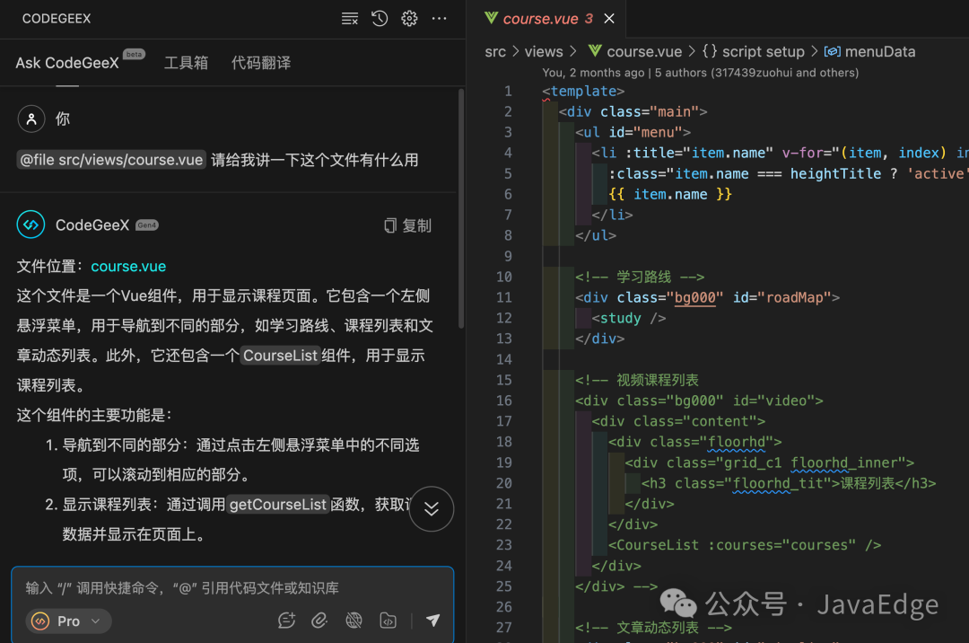Open the Pro model dropdown

(68, 621)
